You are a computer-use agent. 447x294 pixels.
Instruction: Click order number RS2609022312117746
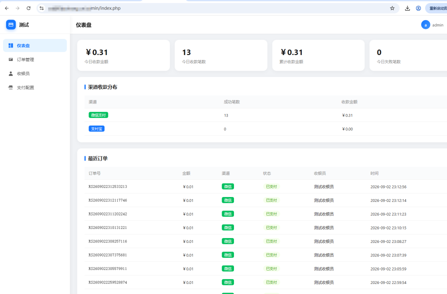108,201
